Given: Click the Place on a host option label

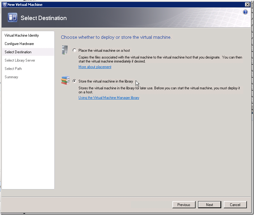Looking at the screenshot, I should (104, 51).
